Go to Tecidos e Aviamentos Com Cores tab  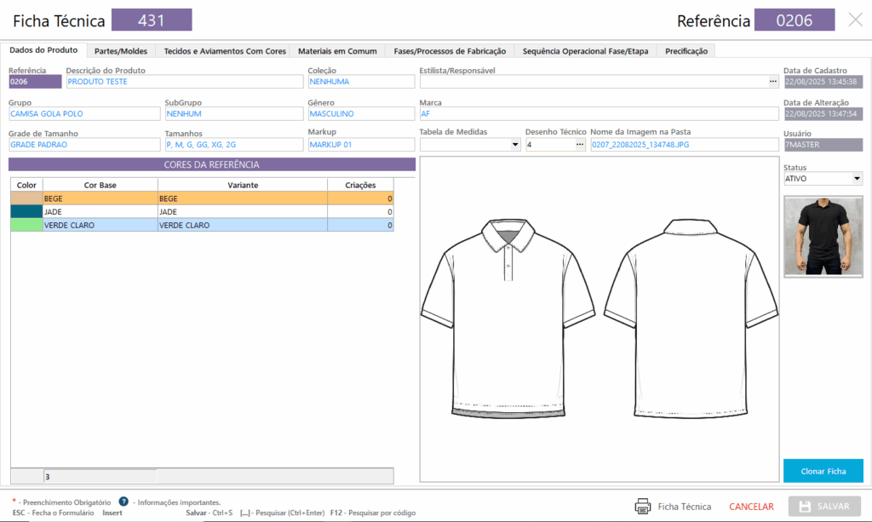pos(225,51)
